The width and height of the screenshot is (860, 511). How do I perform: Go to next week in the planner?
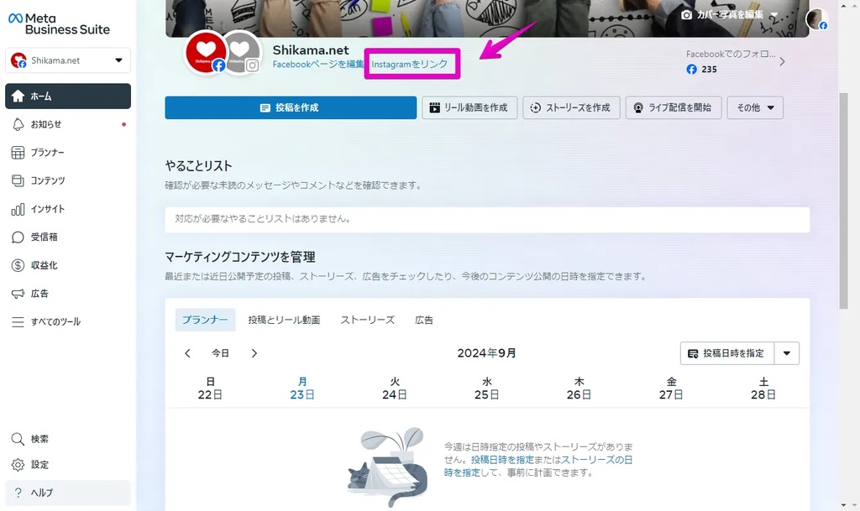pyautogui.click(x=254, y=353)
